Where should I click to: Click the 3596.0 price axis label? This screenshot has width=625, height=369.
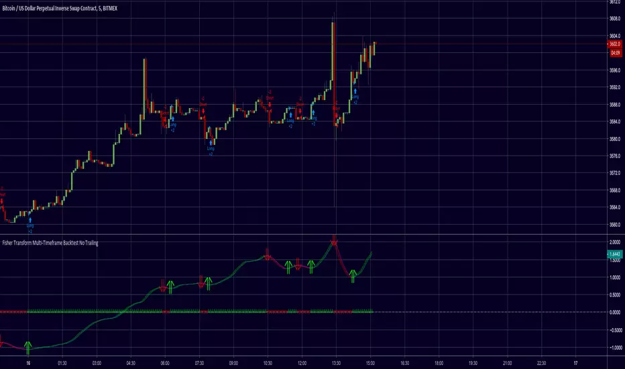(615, 70)
